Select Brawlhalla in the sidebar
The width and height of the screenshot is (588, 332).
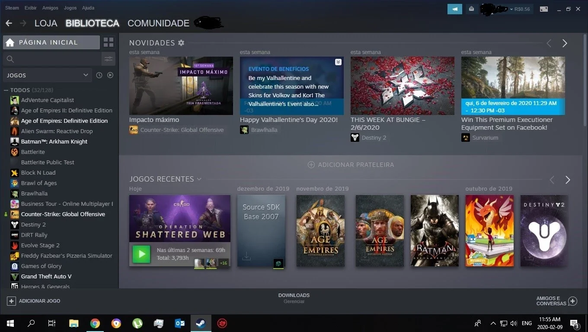[34, 193]
